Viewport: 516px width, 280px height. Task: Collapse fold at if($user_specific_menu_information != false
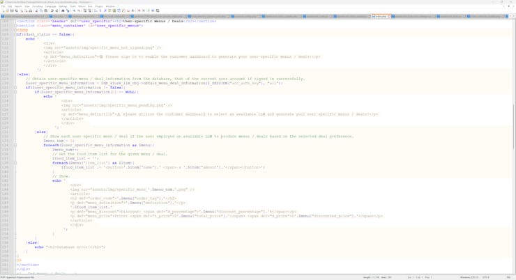(x=15, y=88)
